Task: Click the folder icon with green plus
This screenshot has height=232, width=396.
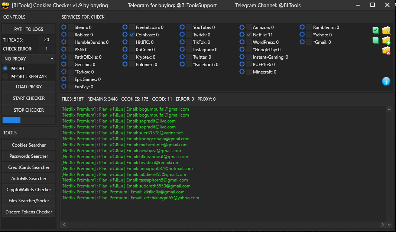Action: (386, 40)
